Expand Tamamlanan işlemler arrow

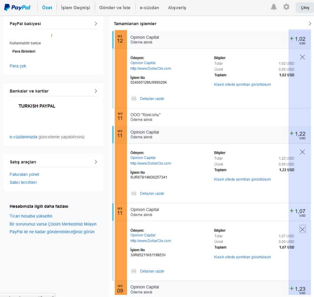pos(310,24)
